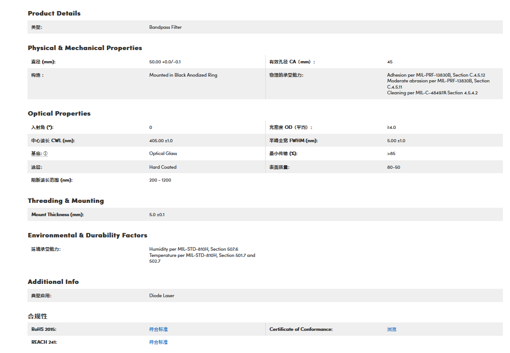This screenshot has height=353, width=510.
Task: Click 浏览 for Certificate of Conformance
Action: (392, 329)
